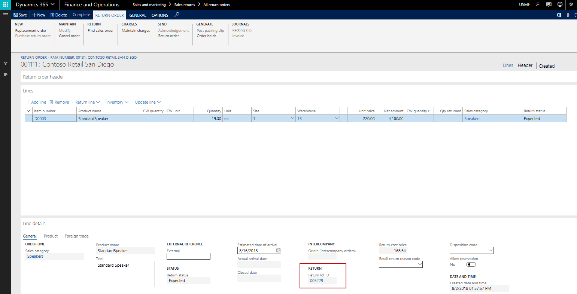
Task: Open the filter pane funnel icon
Action: click(x=6, y=64)
